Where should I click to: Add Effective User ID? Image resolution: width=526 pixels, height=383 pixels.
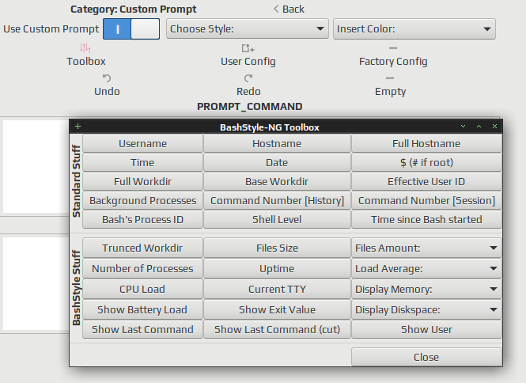coord(426,181)
